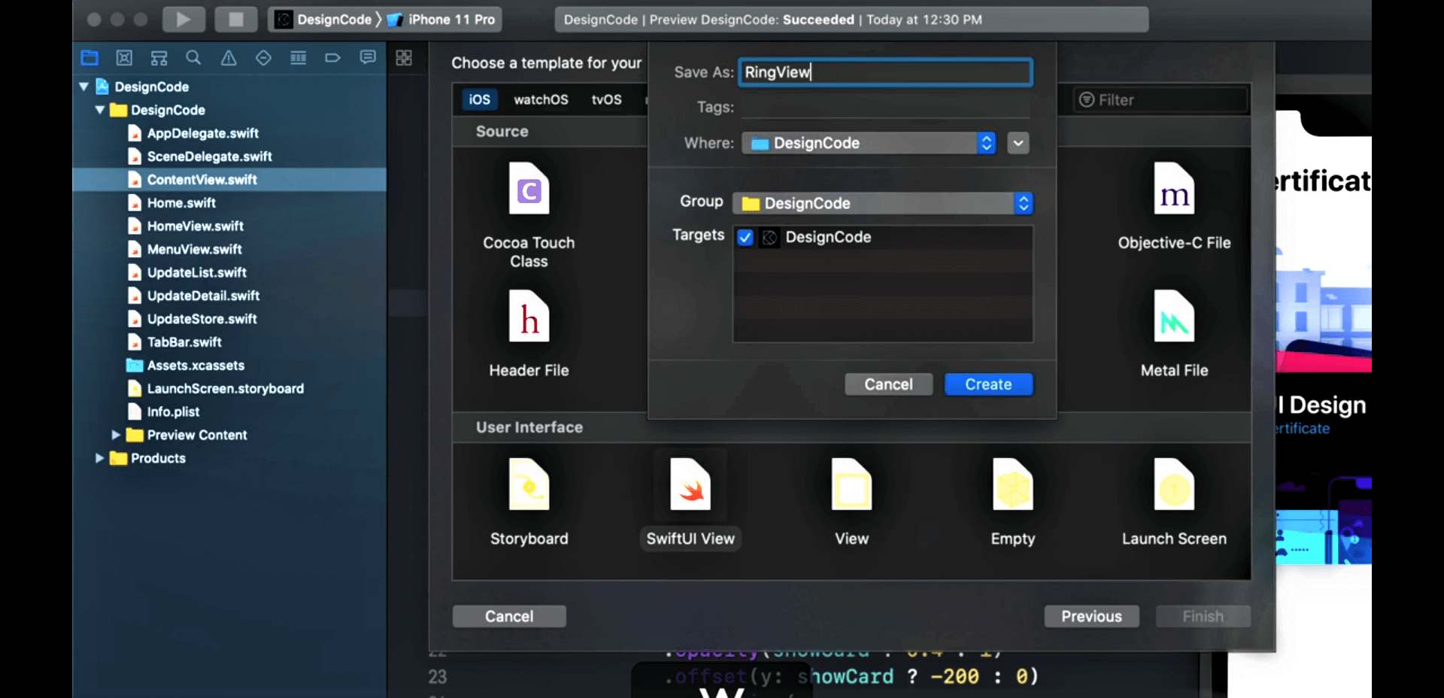Open the Report navigator
The width and height of the screenshot is (1444, 698).
coord(368,58)
